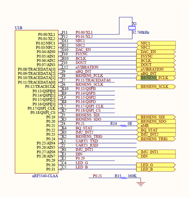Select the BIOSENS_SCLK port symbol
The width and height of the screenshot is (190, 198).
click(156, 87)
